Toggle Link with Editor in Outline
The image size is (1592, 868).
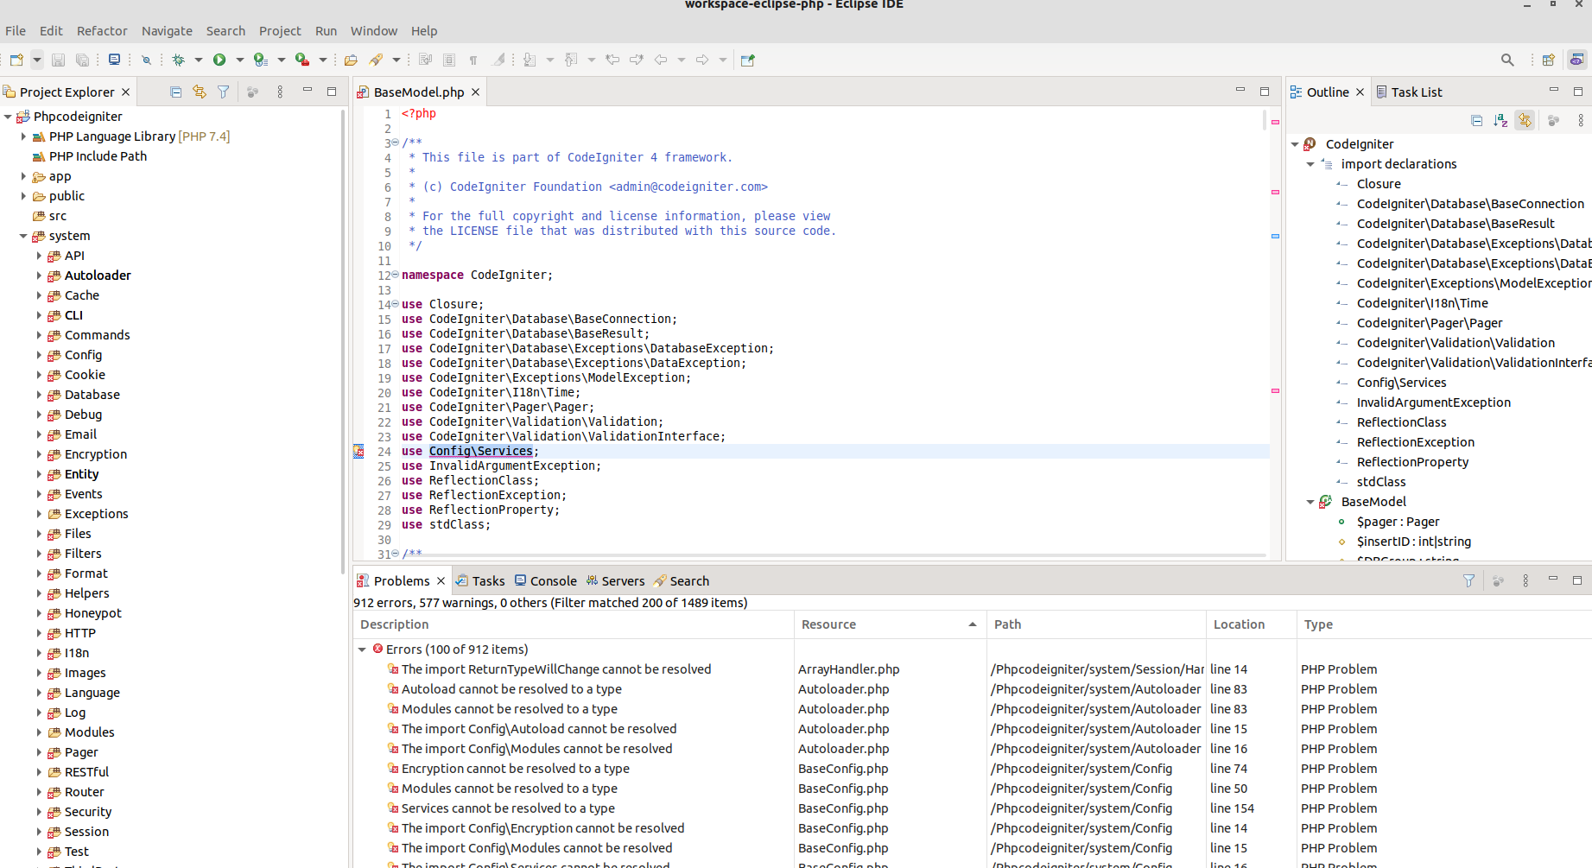click(1525, 121)
